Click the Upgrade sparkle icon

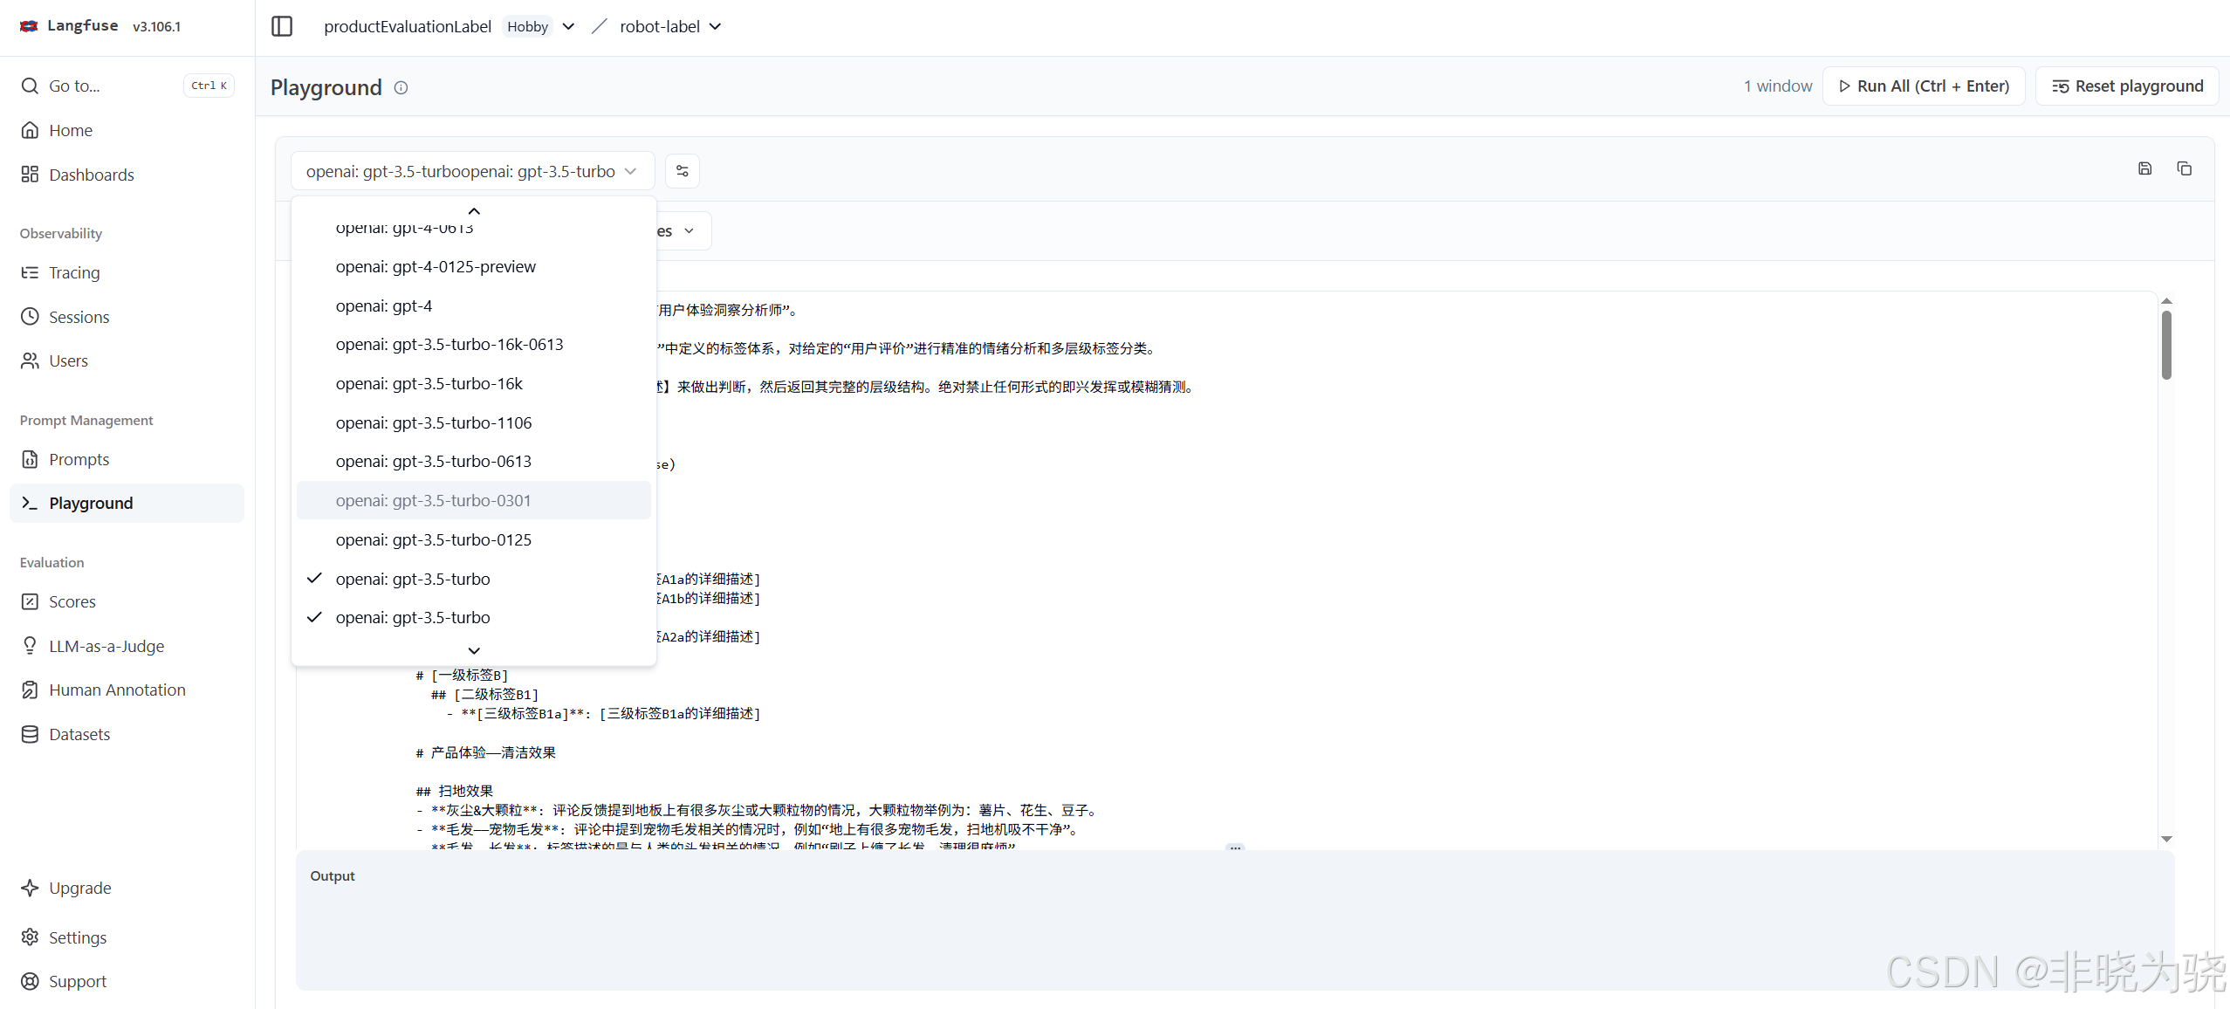pos(30,888)
